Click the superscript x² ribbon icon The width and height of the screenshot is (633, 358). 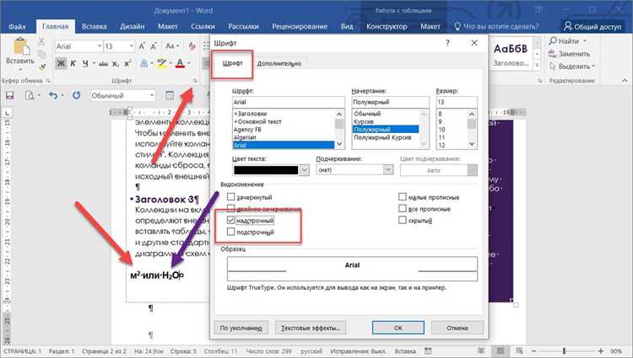pos(127,63)
